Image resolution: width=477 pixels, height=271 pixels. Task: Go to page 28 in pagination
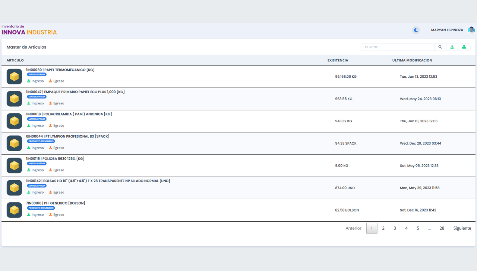pyautogui.click(x=442, y=228)
